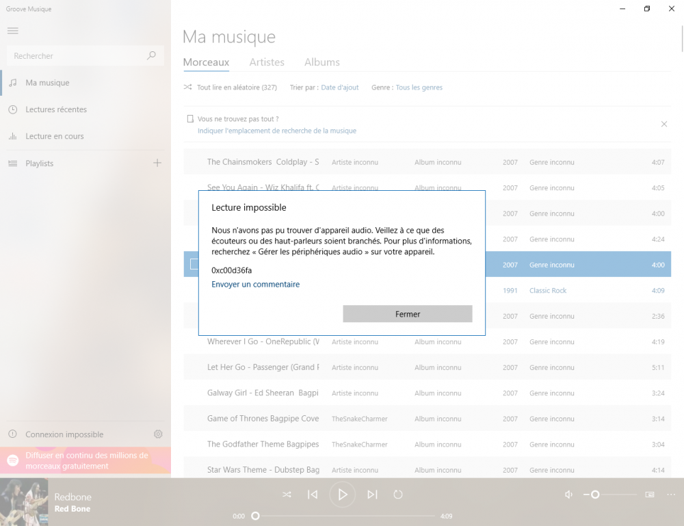Open more options ellipsis in player bar
684x526 pixels.
(671, 494)
